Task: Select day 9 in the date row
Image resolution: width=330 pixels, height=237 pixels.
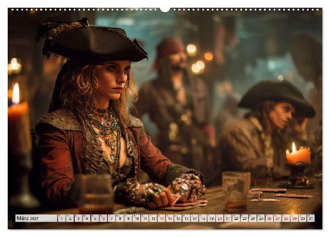Action: 128,218
